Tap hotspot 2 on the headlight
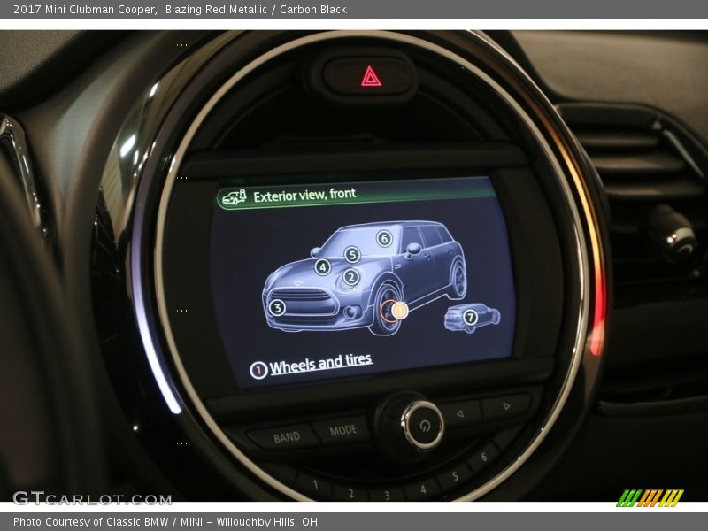708x531 pixels. click(x=350, y=277)
